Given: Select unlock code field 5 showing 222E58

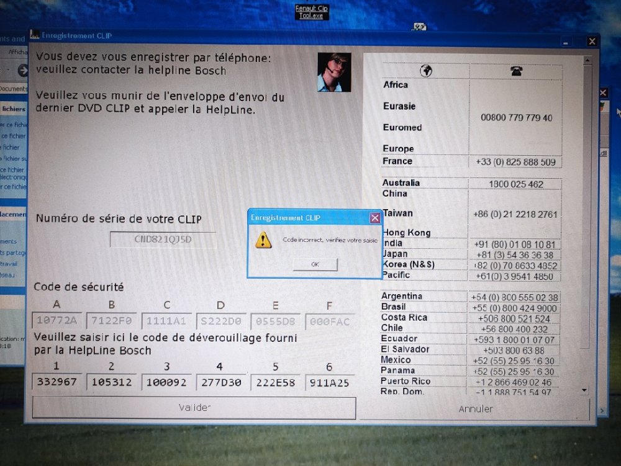Looking at the screenshot, I should coord(276,382).
